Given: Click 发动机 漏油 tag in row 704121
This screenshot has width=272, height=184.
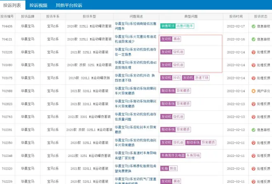Looking at the screenshot, I should pos(171,39).
